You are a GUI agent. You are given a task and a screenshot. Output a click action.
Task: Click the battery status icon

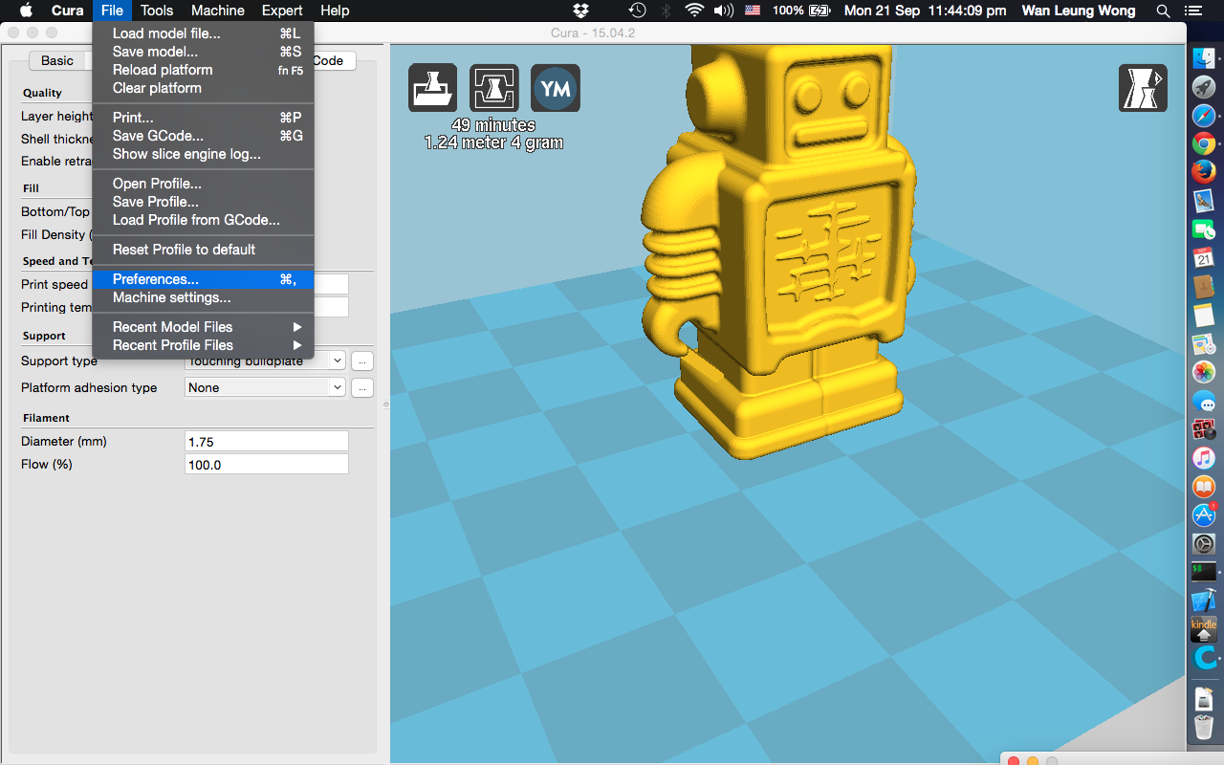[820, 11]
